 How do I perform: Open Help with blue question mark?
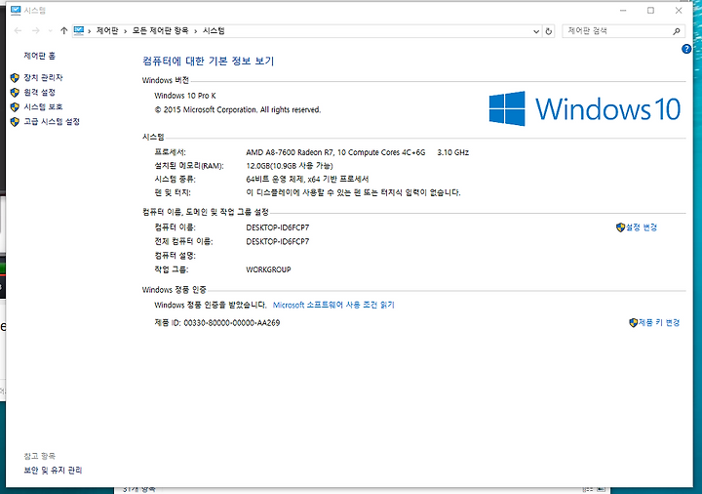click(686, 49)
